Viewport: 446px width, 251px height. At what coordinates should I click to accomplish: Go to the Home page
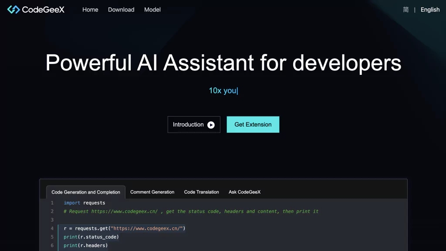coord(90,10)
